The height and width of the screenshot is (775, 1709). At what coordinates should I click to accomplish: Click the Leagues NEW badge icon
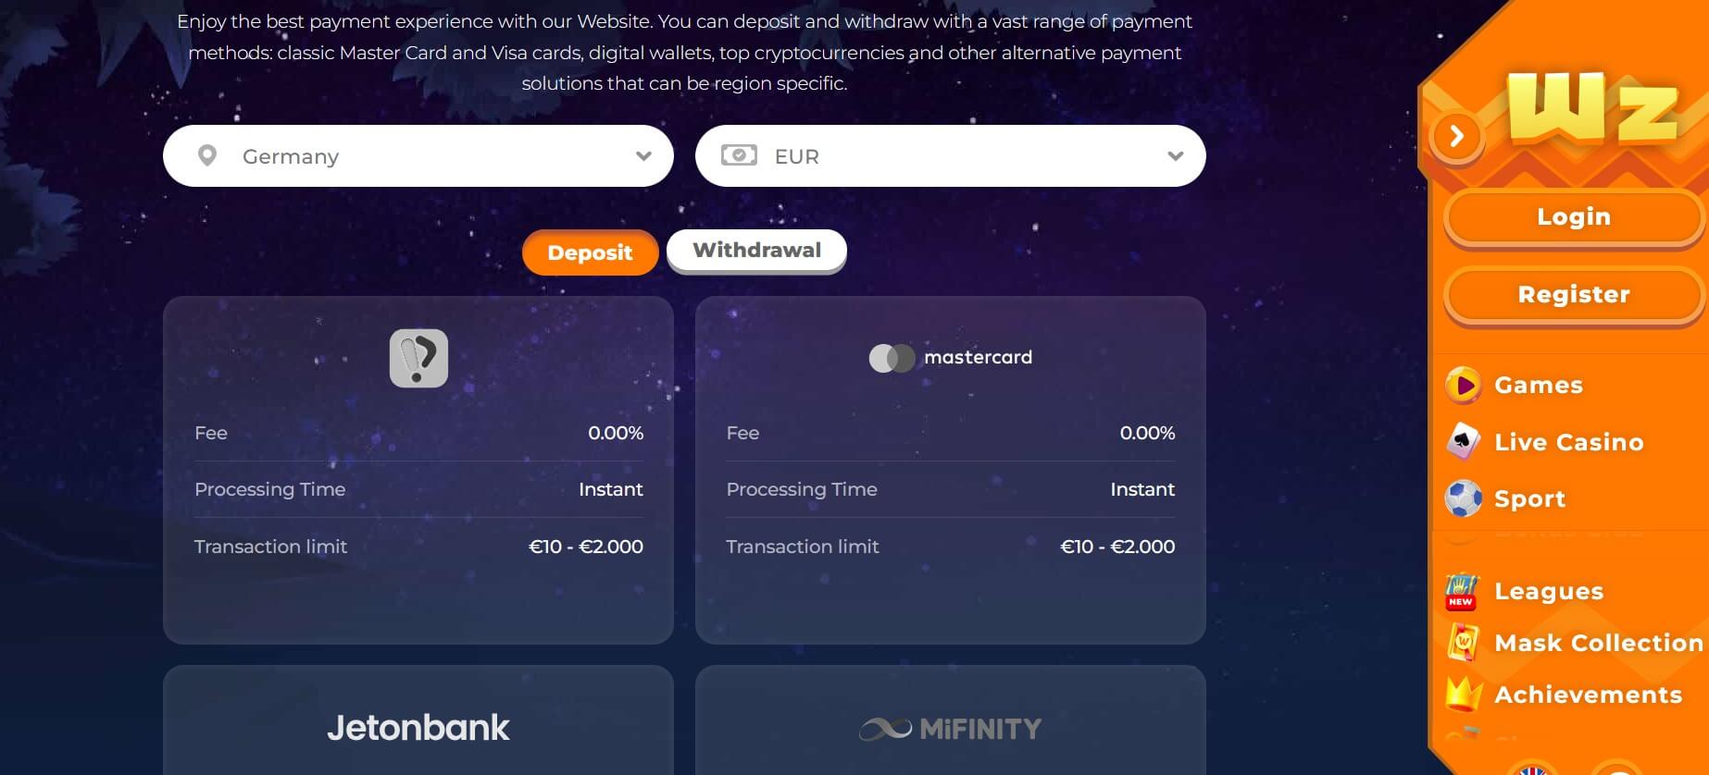(x=1463, y=592)
